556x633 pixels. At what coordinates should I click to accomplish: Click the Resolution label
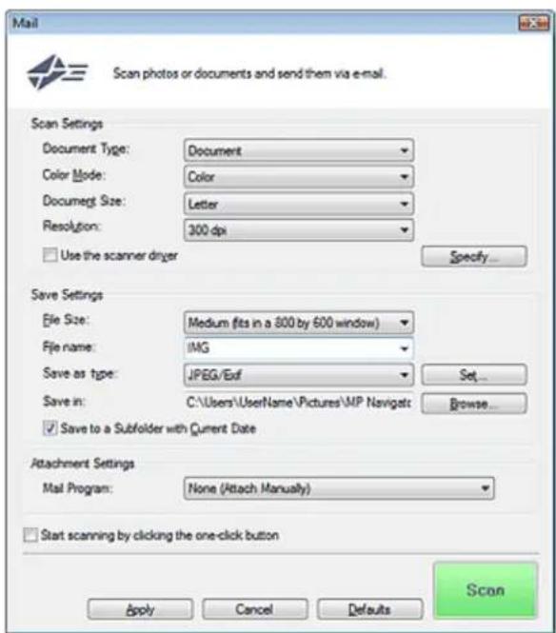pos(71,227)
